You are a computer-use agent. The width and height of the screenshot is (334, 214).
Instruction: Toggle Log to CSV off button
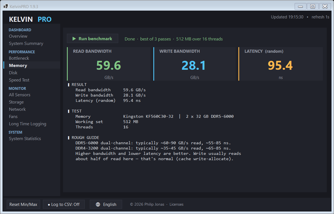coord(64,204)
